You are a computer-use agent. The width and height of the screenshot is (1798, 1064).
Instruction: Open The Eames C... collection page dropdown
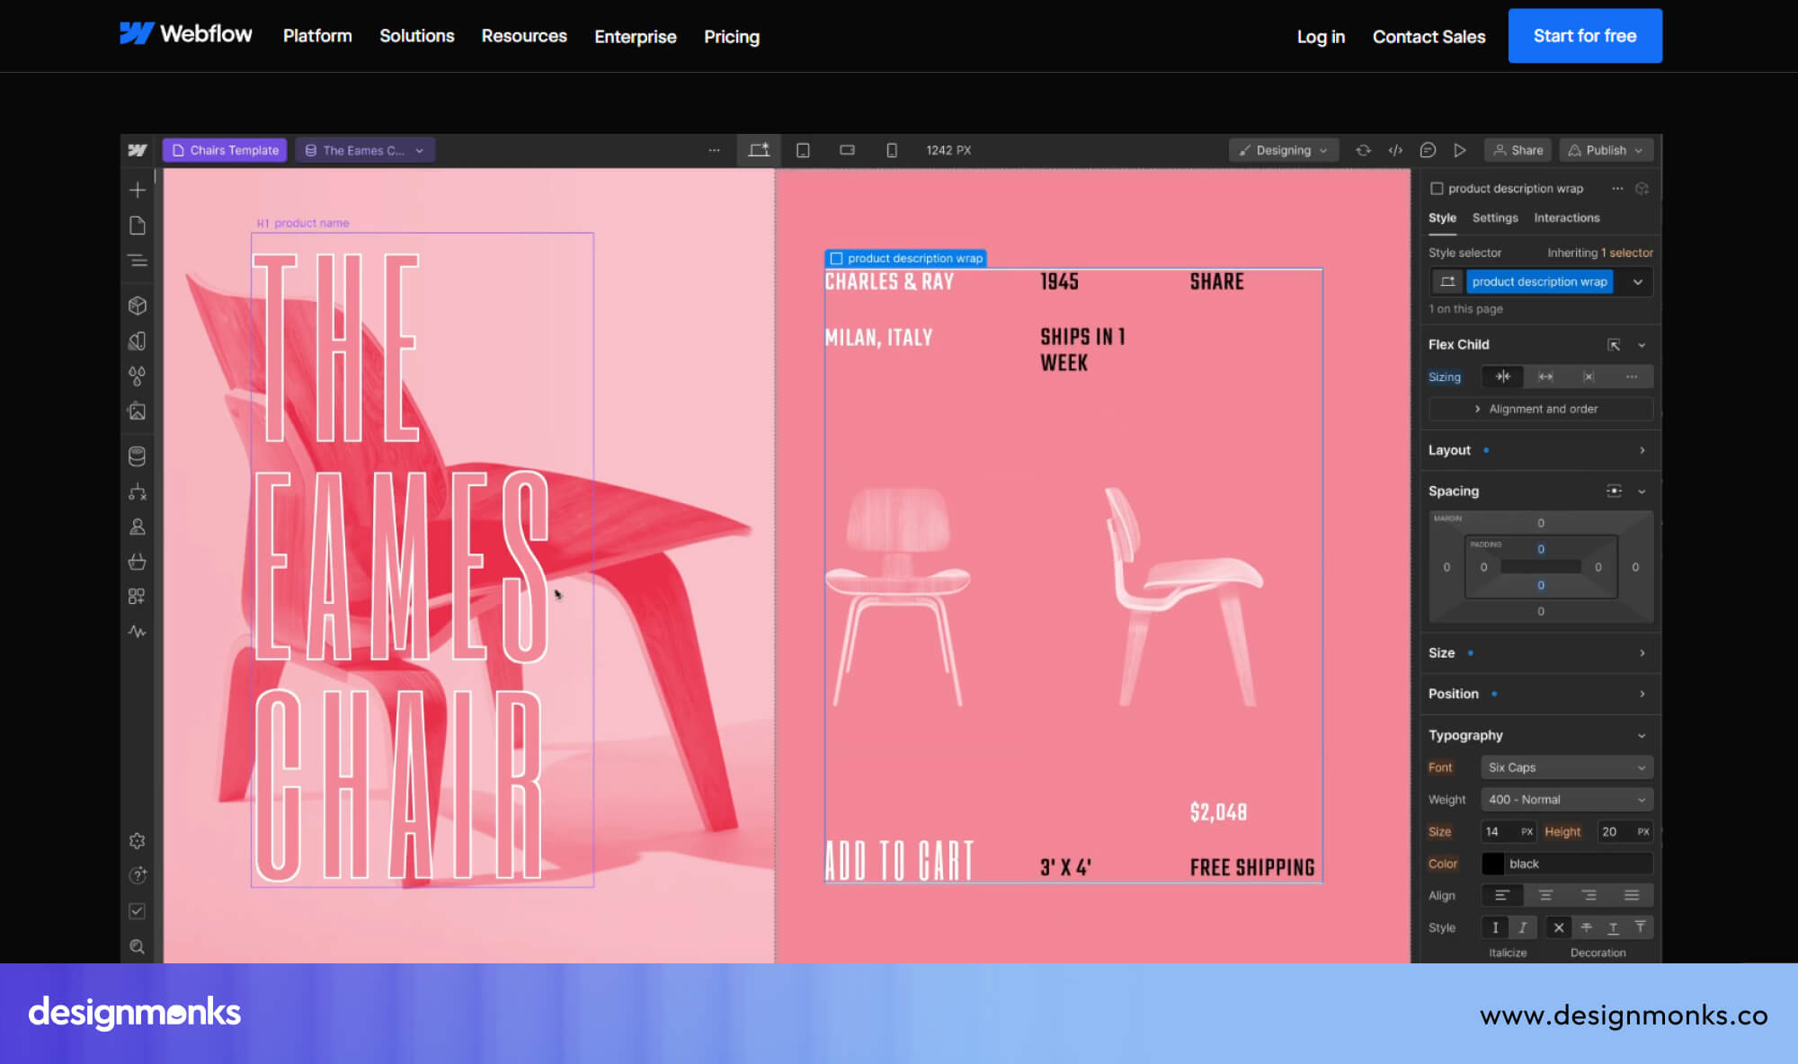tap(365, 150)
